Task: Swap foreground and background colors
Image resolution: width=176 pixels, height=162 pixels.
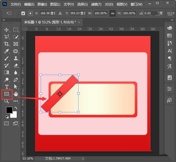Action: coord(16,108)
